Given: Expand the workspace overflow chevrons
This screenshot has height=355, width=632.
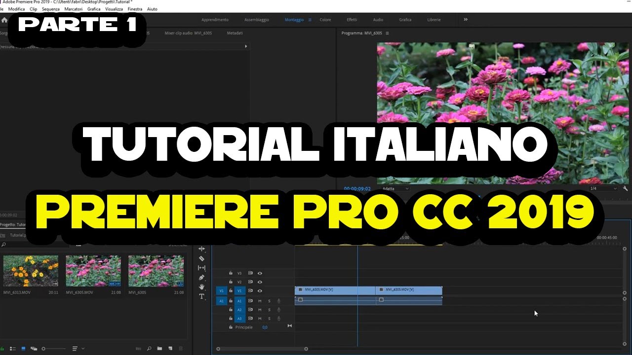Looking at the screenshot, I should (466, 20).
